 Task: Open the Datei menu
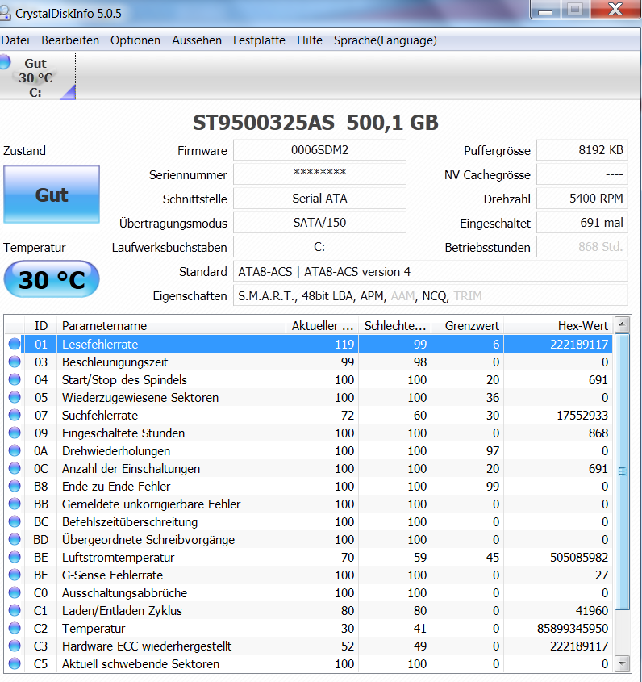click(15, 40)
